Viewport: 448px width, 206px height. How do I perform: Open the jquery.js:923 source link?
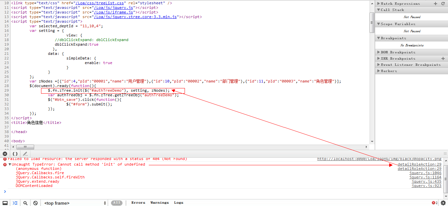coord(427,186)
